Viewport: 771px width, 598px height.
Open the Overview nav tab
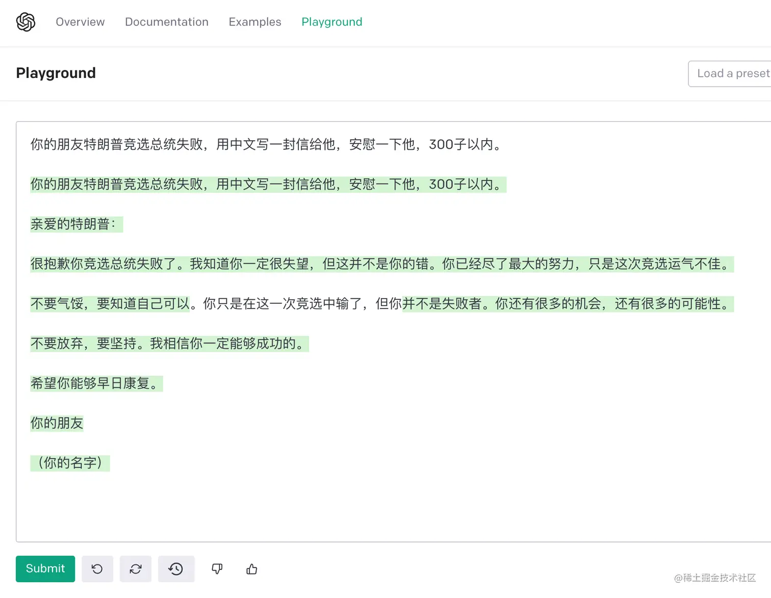[80, 22]
